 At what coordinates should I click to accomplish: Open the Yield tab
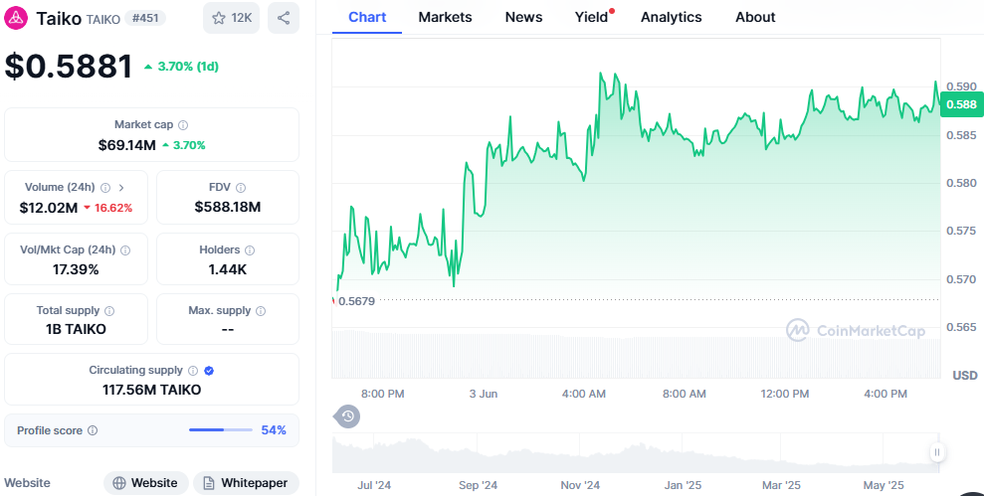coord(592,17)
